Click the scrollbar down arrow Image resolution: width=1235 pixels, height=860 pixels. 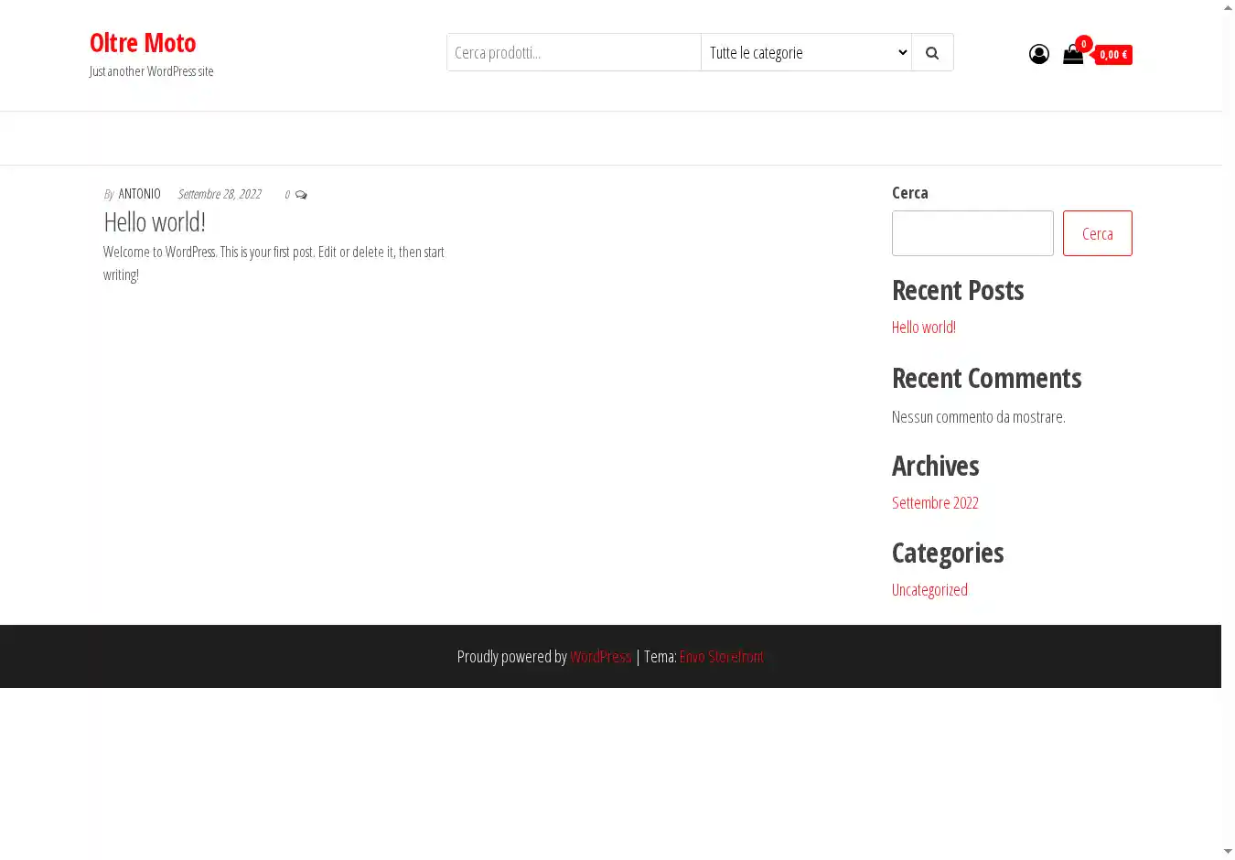click(1228, 852)
